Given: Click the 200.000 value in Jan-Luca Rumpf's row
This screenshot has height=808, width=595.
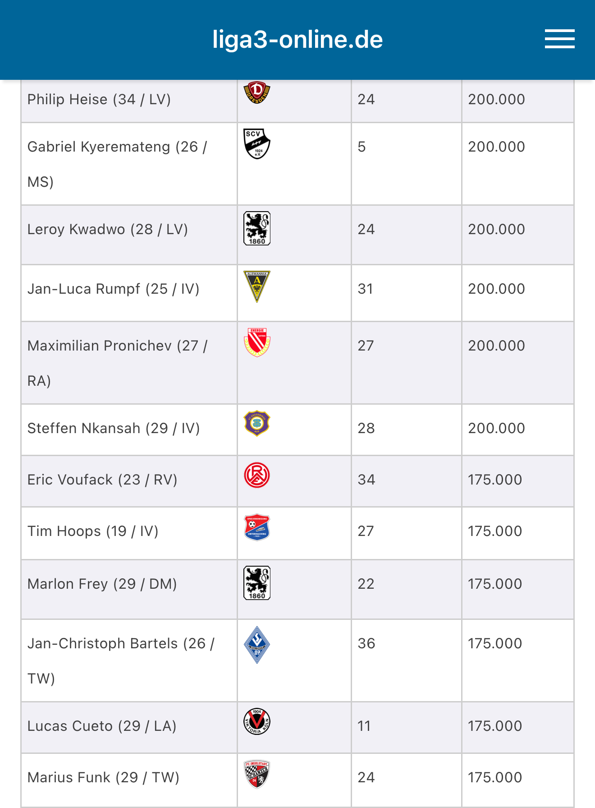Looking at the screenshot, I should tap(496, 289).
